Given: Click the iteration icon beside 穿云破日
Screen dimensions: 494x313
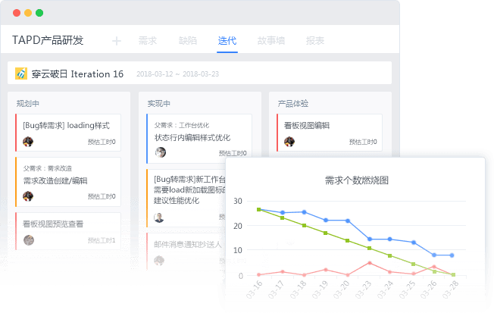Looking at the screenshot, I should (21, 74).
